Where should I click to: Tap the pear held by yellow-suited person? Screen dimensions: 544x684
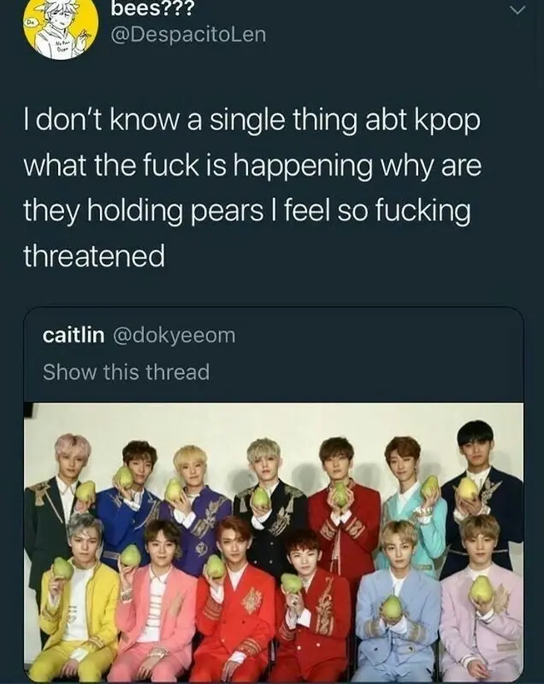tap(62, 568)
